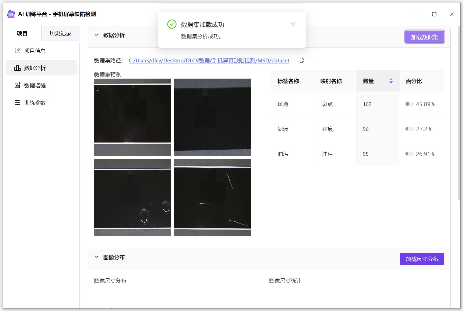Click the 映射名称 column header
Viewport: 463px width, 311px height.
tap(335, 81)
